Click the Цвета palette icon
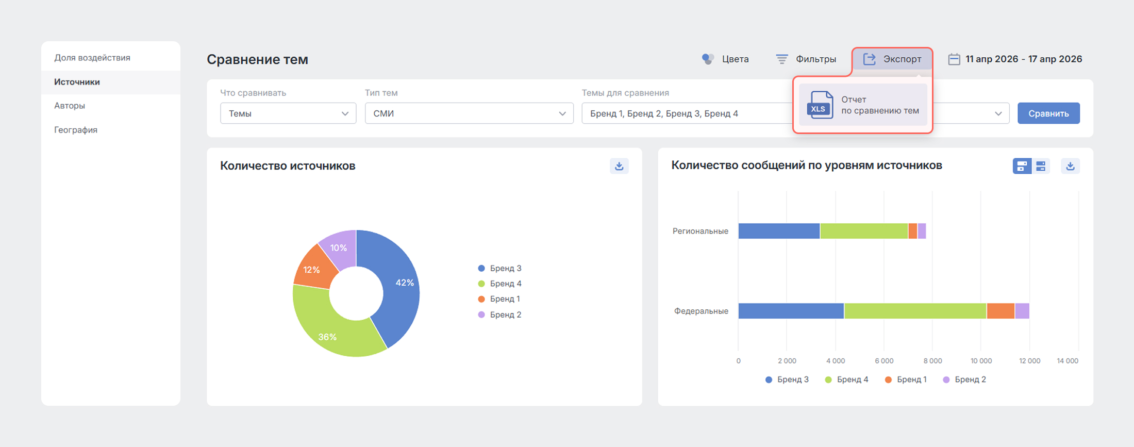 pos(708,59)
